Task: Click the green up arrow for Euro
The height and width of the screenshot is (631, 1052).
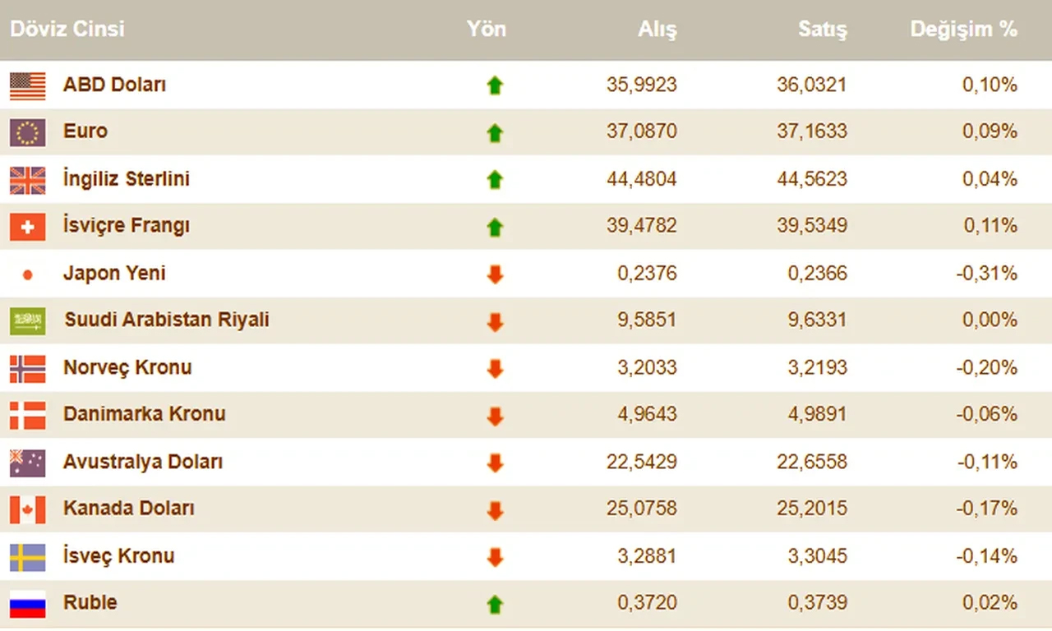Action: tap(494, 133)
